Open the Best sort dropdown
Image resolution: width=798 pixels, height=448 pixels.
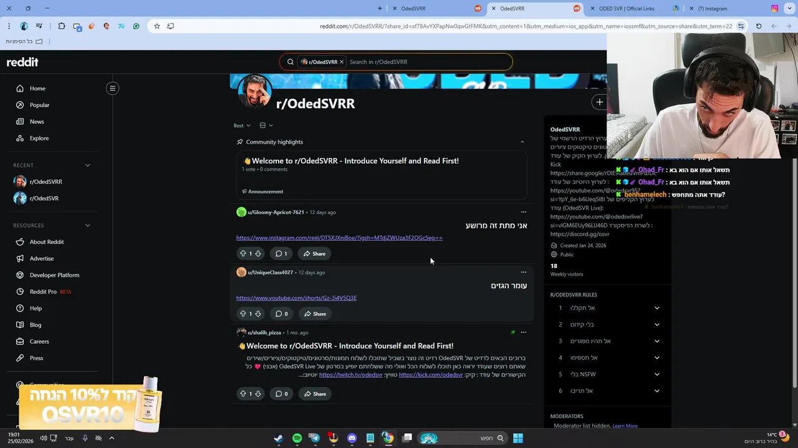(242, 126)
